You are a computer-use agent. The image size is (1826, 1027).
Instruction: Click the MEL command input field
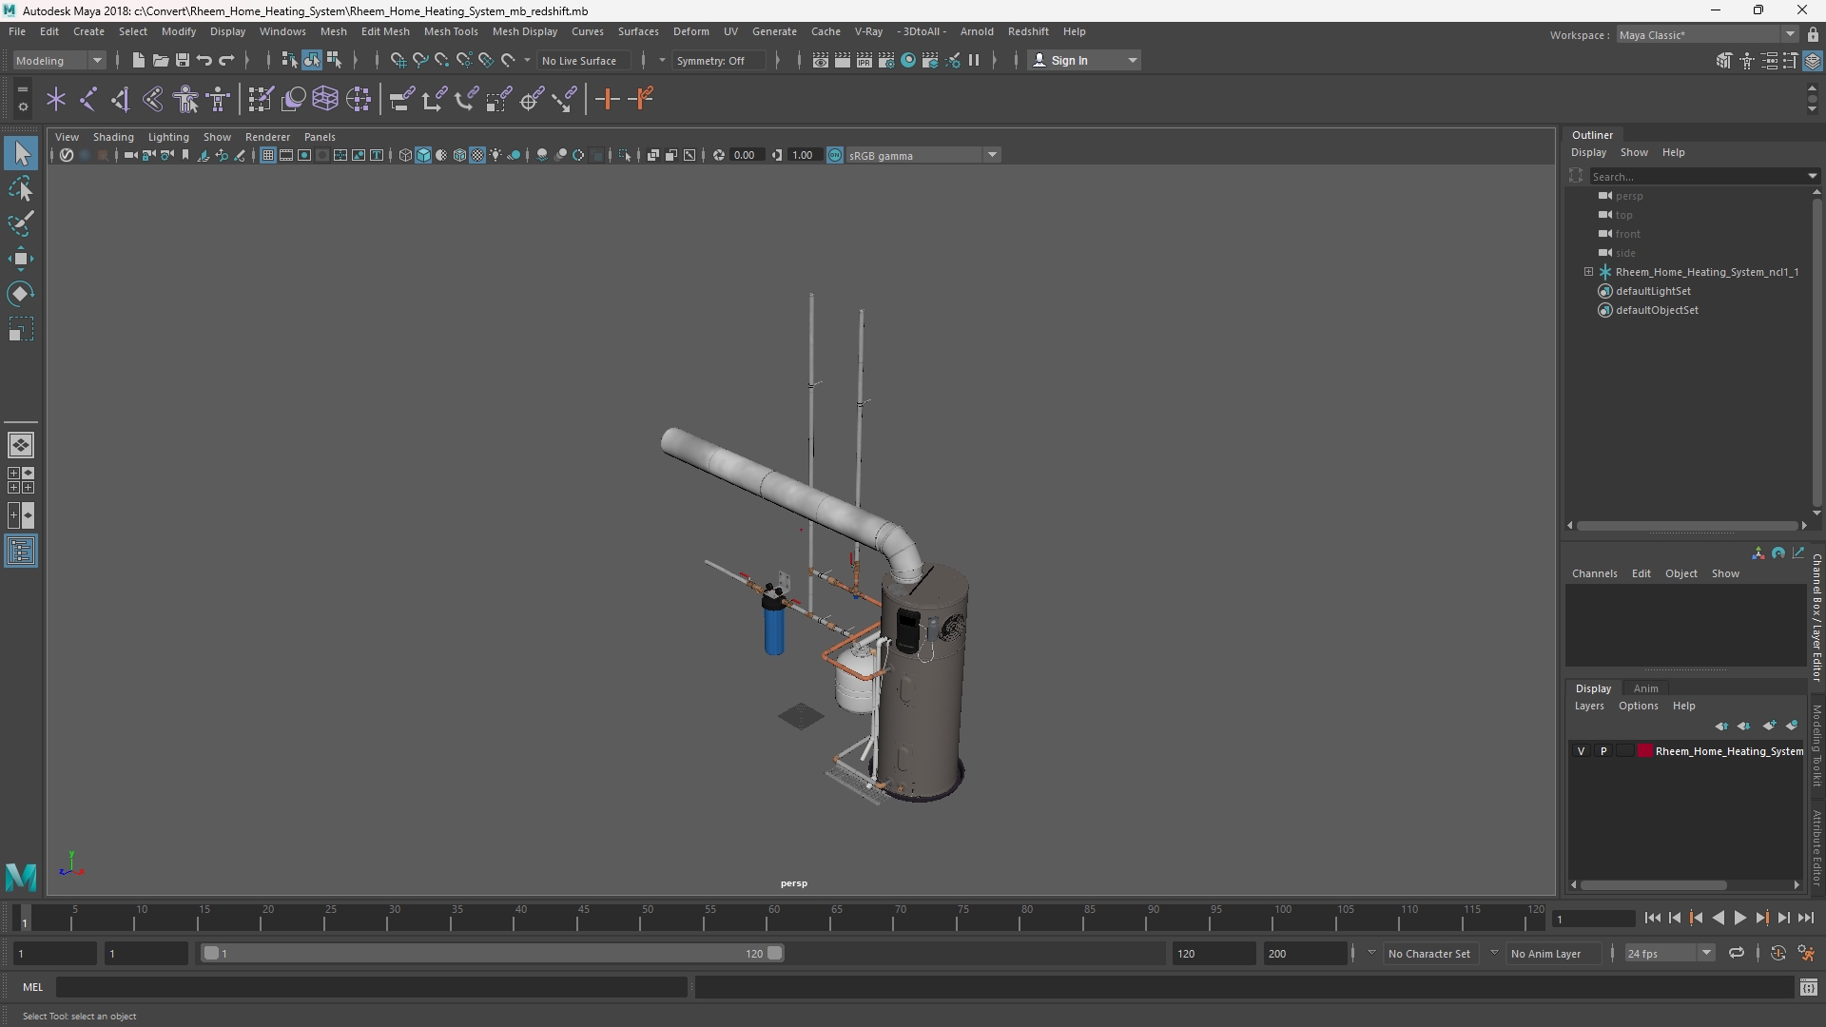(371, 987)
